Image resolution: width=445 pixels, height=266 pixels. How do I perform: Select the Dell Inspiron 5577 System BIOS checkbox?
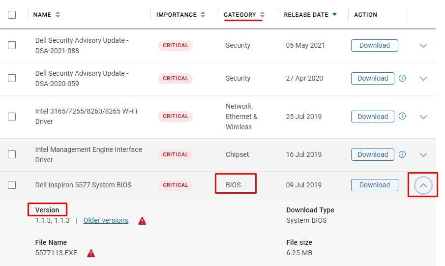pyautogui.click(x=12, y=185)
